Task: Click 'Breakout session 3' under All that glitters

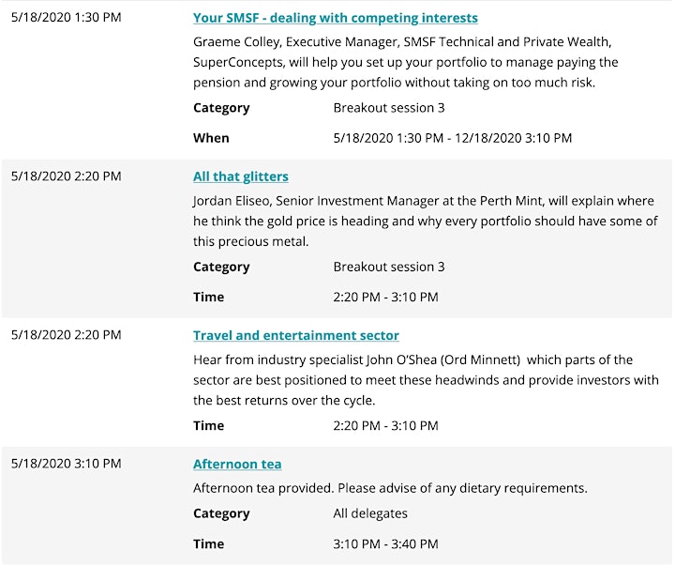Action: (389, 267)
